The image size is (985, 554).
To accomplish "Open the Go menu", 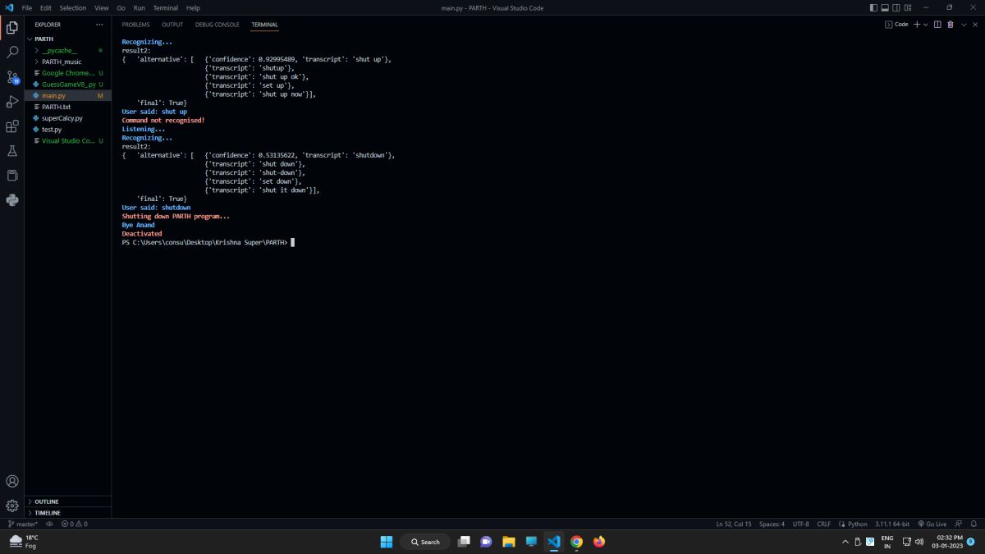I will [x=121, y=7].
